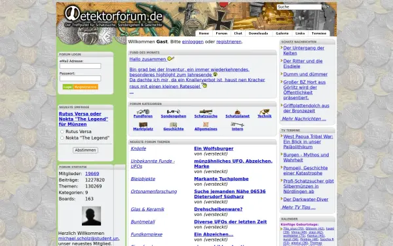Open the Bleiobjekte board link
Viewport: 393px width, 246px height.
[x=143, y=179]
